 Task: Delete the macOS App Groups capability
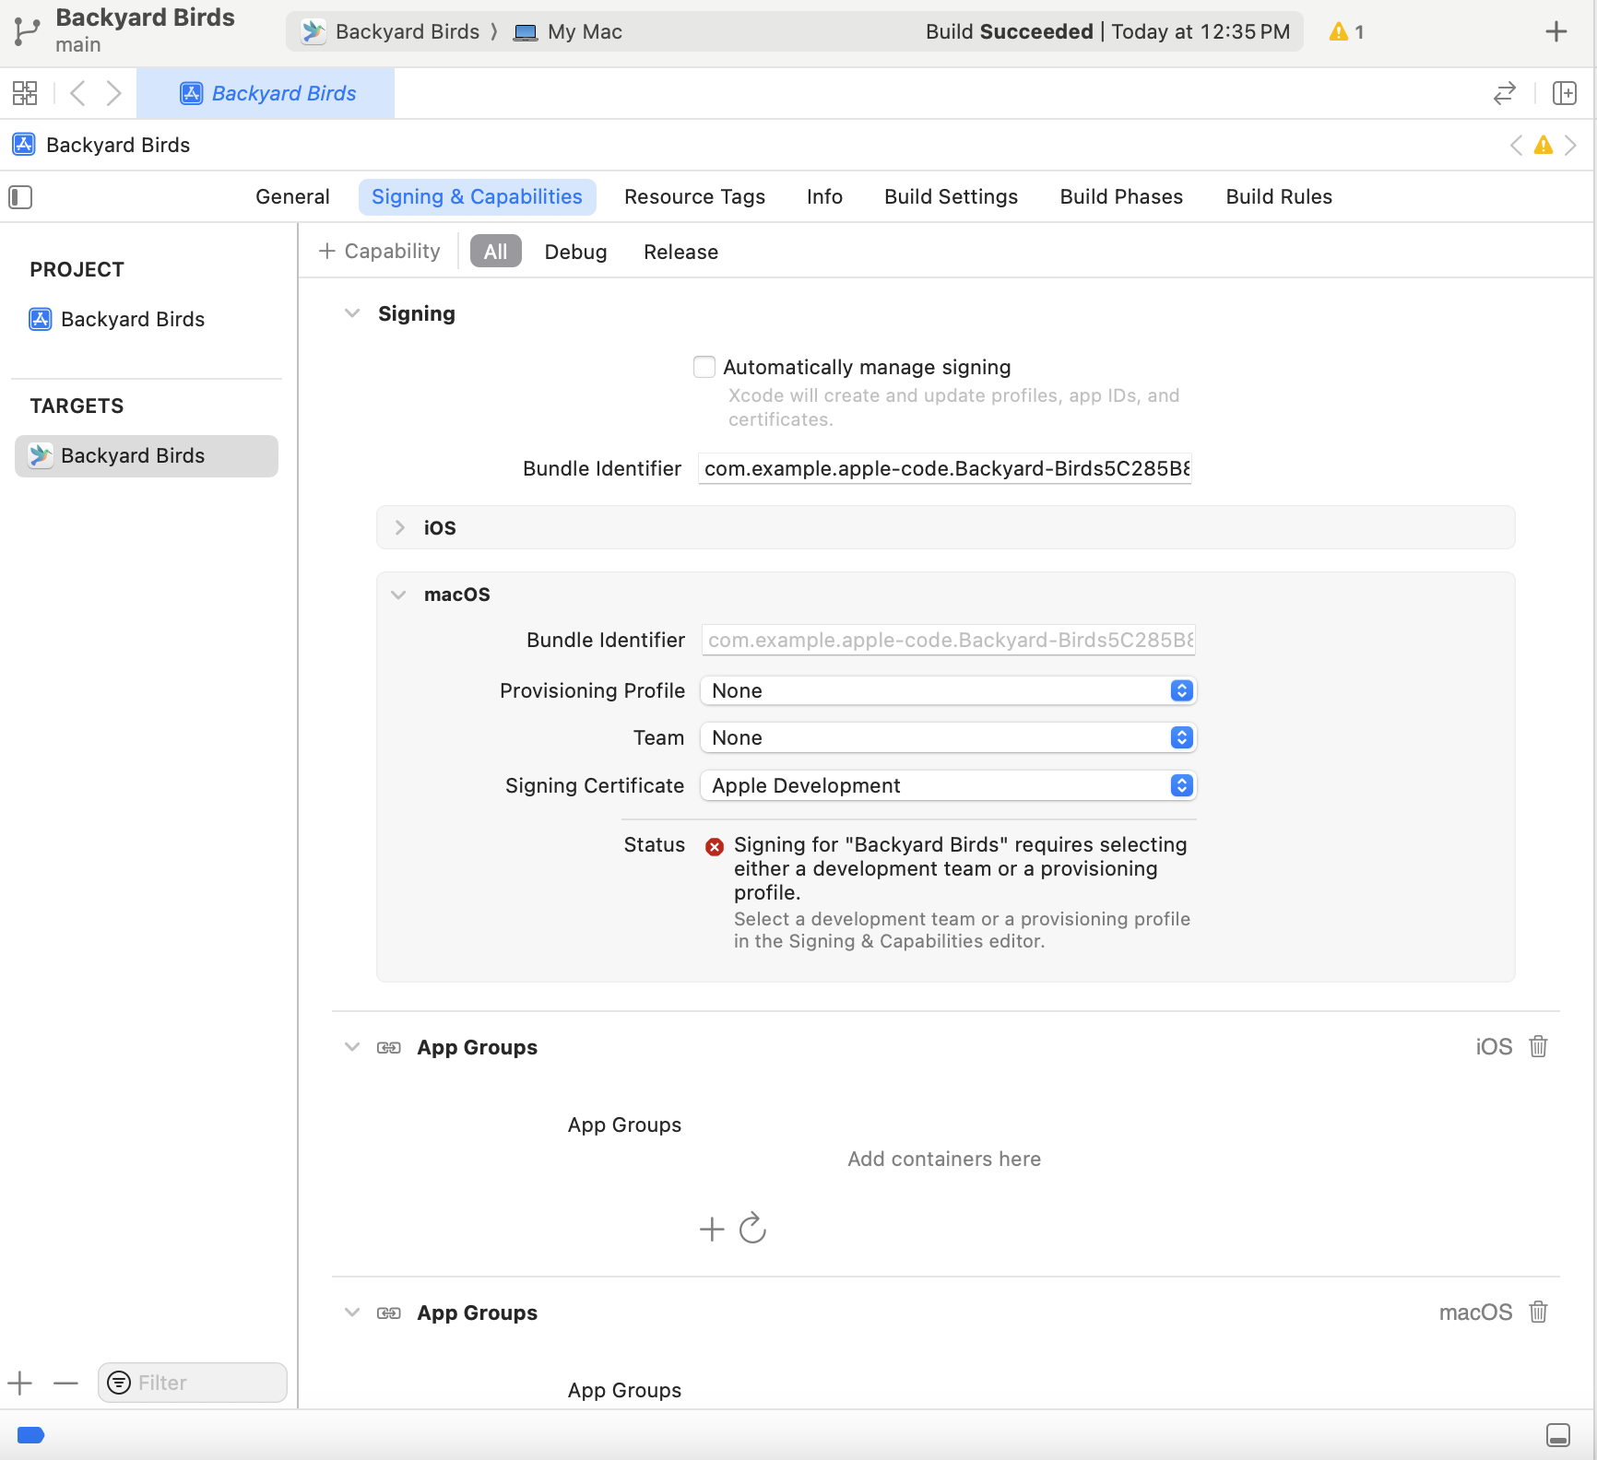[1538, 1312]
